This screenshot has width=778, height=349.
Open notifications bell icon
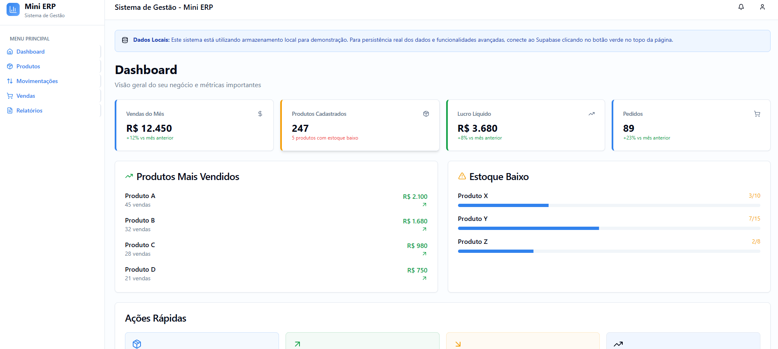(x=741, y=7)
